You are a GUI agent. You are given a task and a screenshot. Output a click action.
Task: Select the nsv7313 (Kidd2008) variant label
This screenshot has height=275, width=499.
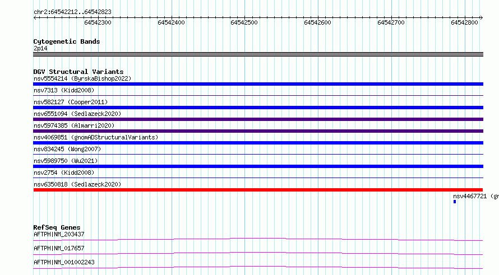click(64, 90)
